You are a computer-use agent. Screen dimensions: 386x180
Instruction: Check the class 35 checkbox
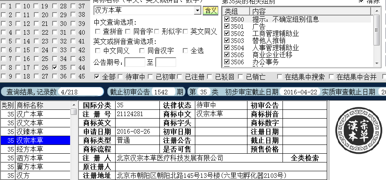pos(55,67)
